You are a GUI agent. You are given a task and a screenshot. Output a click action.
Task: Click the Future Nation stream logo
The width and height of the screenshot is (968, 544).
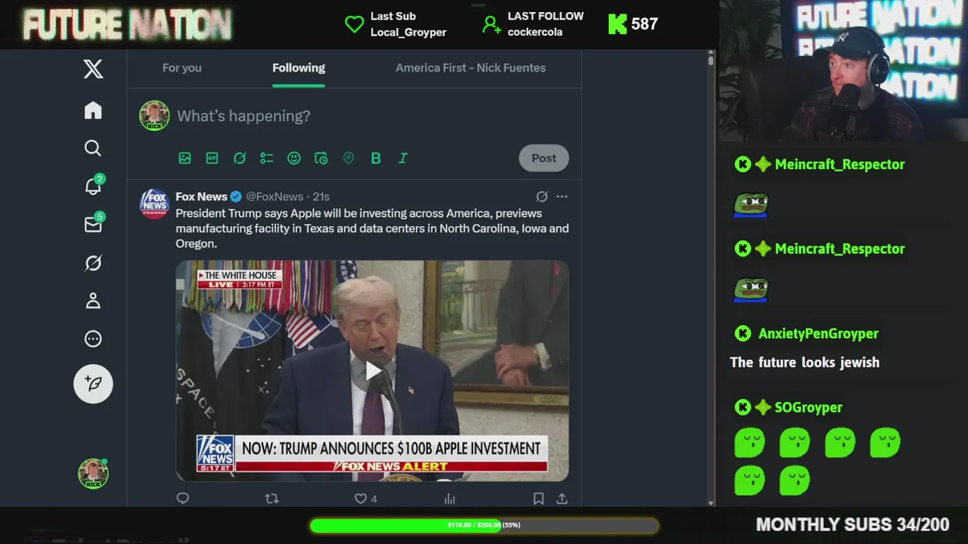pyautogui.click(x=127, y=25)
